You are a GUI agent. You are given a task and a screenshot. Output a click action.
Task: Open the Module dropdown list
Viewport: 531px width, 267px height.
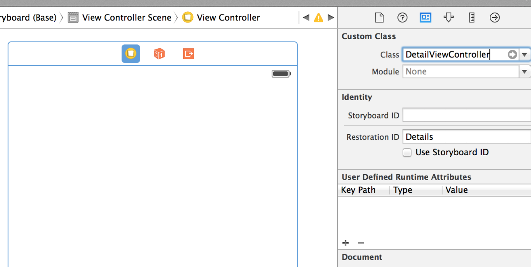click(525, 72)
